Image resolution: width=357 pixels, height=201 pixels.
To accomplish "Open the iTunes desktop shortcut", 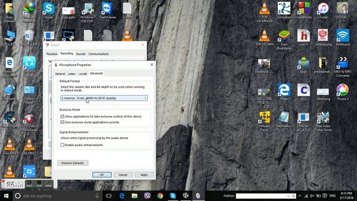I will (x=323, y=10).
